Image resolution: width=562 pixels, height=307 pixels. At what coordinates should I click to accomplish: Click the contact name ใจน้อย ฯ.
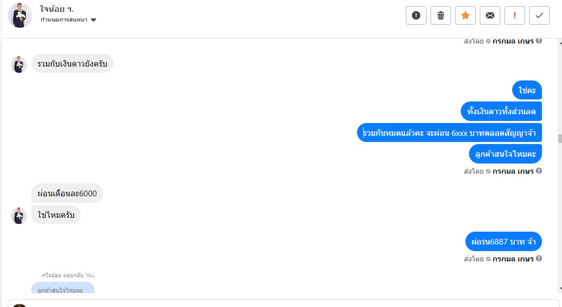click(x=57, y=9)
